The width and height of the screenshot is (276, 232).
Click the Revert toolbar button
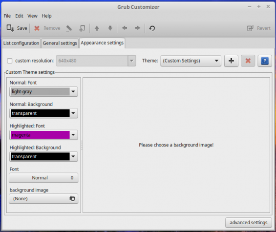pos(259,28)
